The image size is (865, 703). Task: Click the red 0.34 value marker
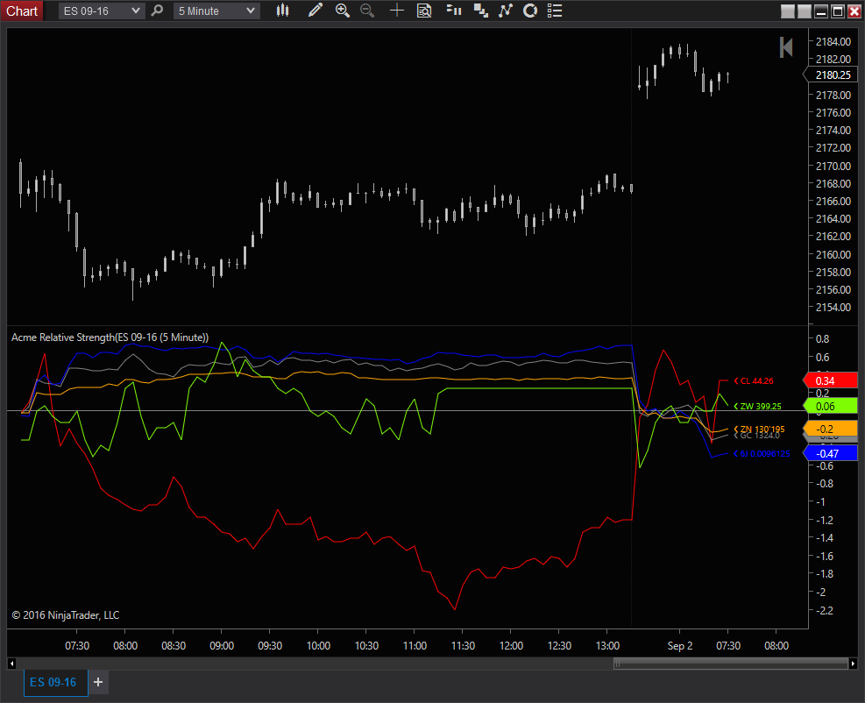pos(830,380)
